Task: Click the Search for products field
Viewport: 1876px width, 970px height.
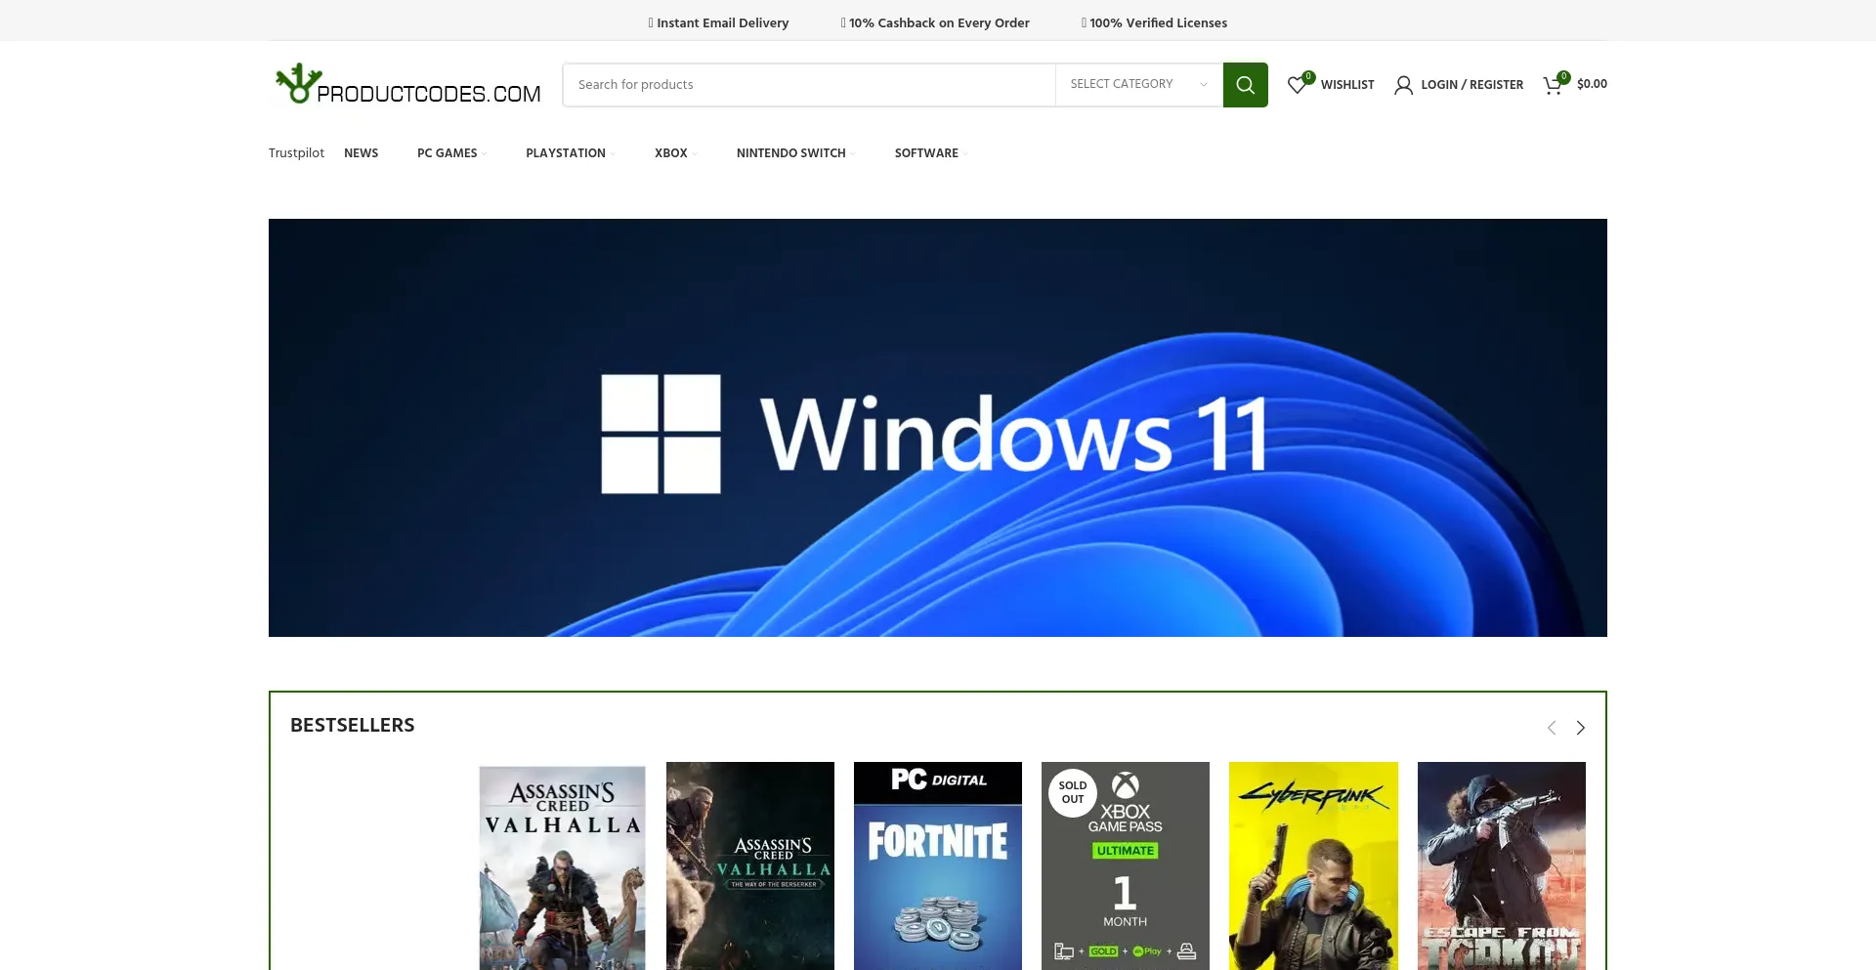Action: click(x=809, y=85)
